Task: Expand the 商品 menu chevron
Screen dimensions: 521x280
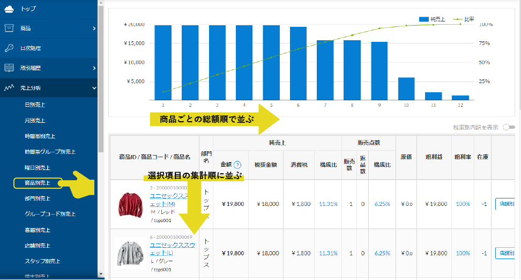Action: [x=94, y=28]
